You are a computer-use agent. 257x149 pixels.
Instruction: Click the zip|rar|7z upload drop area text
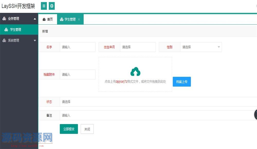135,81
